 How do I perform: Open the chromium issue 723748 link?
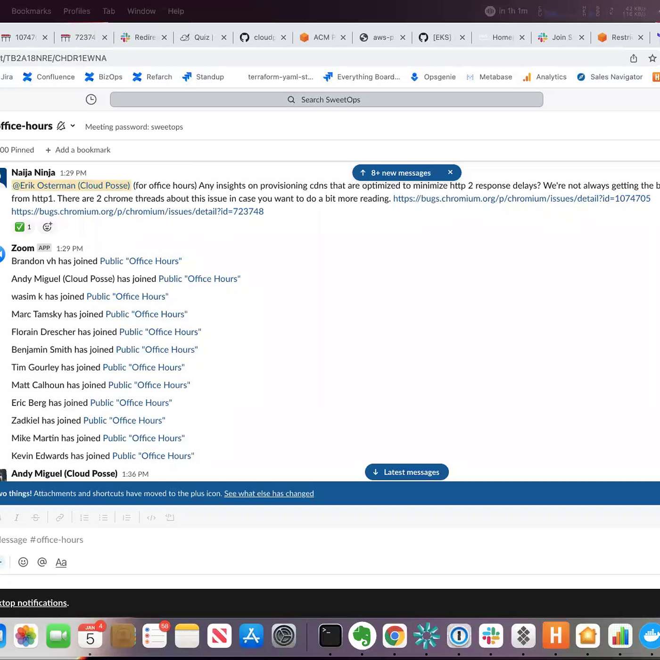(x=137, y=211)
